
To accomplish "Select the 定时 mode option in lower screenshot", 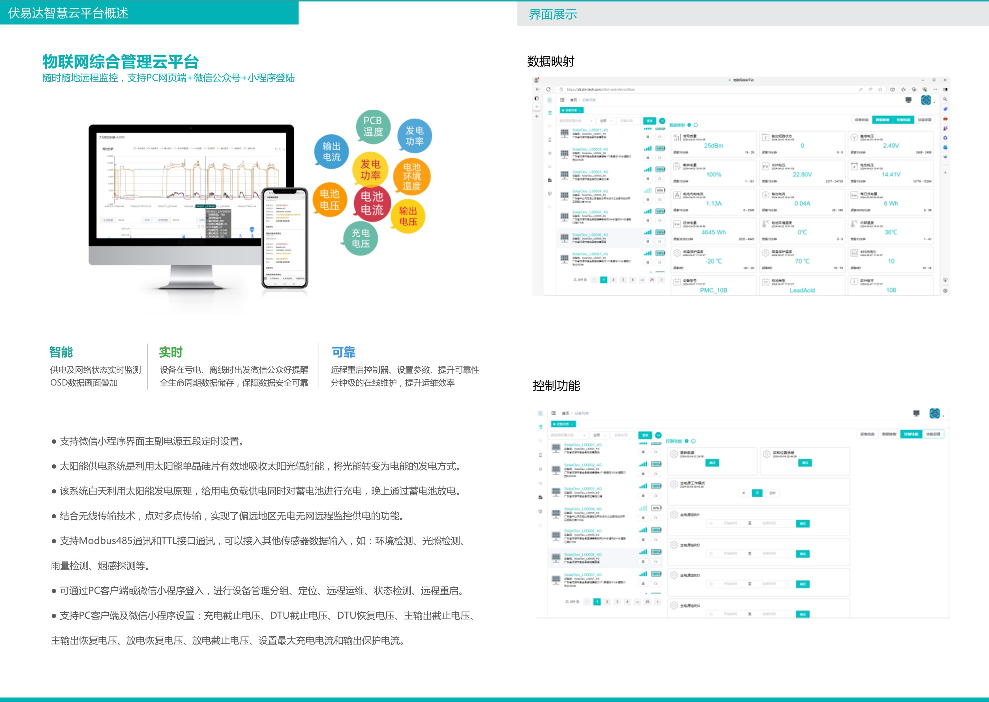I will click(772, 493).
